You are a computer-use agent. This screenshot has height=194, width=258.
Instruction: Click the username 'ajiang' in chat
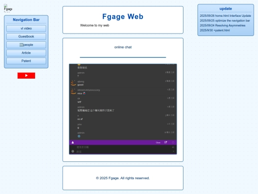(81, 81)
